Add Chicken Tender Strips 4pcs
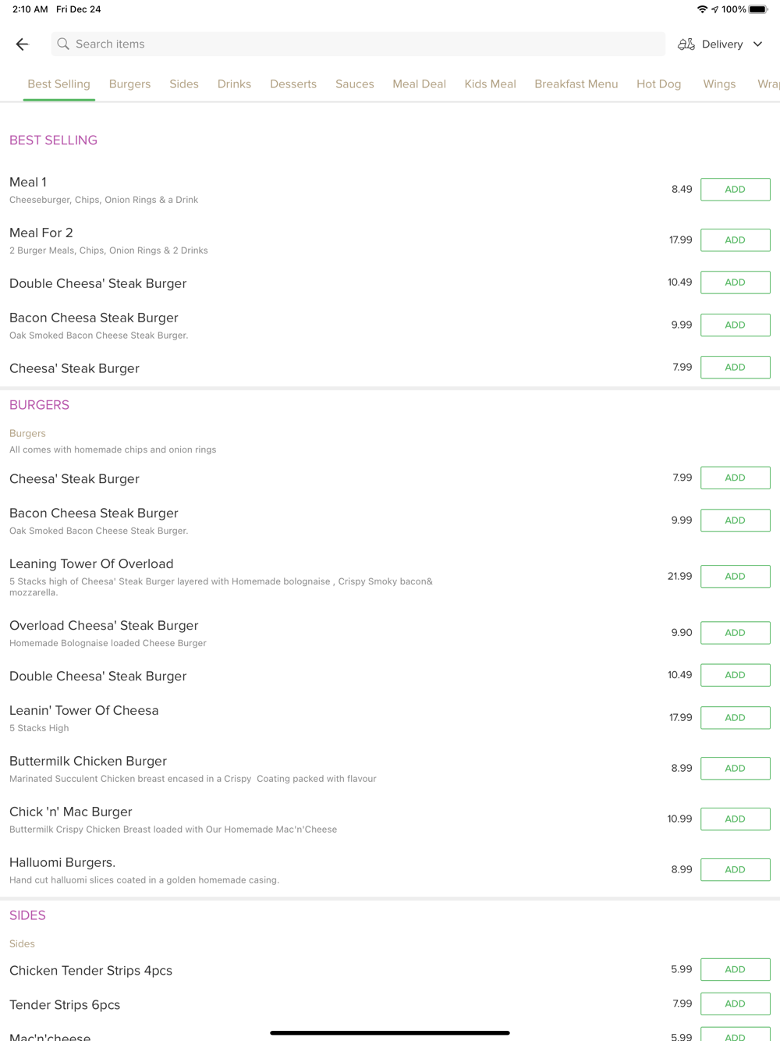Screen dimensions: 780x1041 (735, 970)
